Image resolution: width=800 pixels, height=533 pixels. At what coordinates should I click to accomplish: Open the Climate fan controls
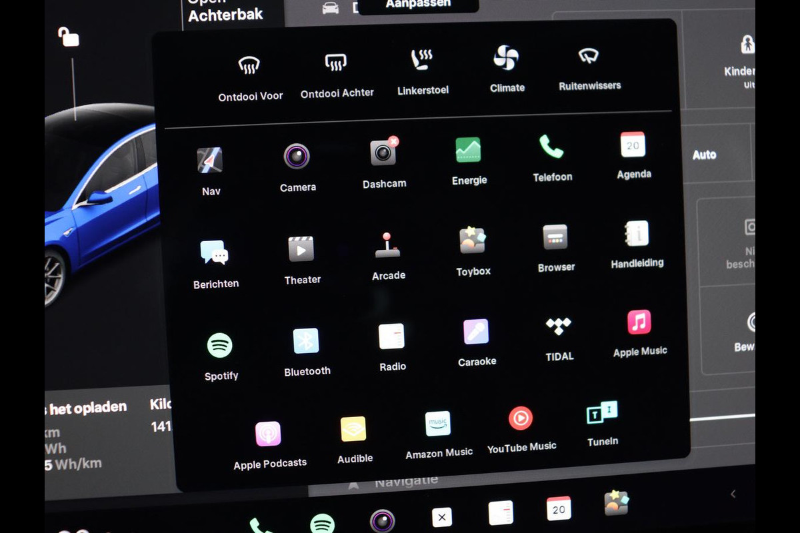pyautogui.click(x=507, y=59)
